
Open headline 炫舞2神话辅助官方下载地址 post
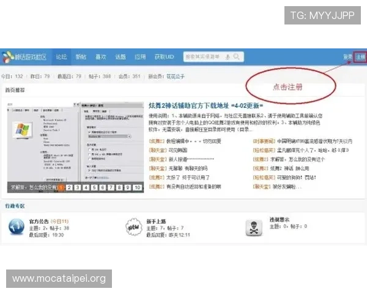coord(206,106)
